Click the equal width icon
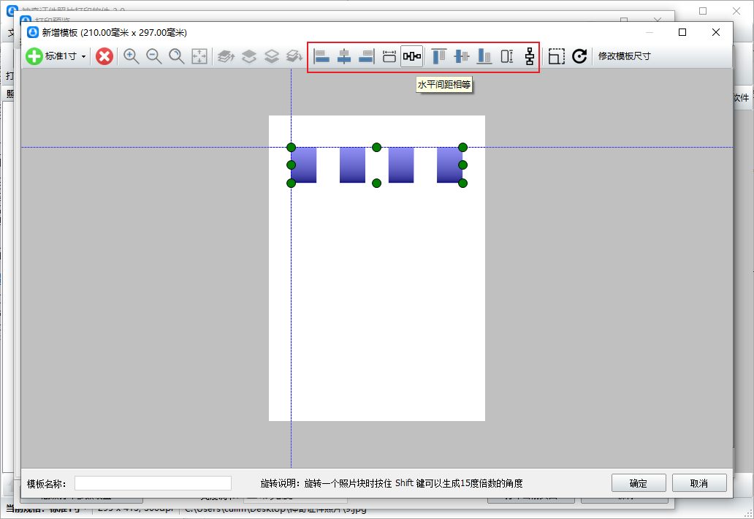 (x=389, y=56)
